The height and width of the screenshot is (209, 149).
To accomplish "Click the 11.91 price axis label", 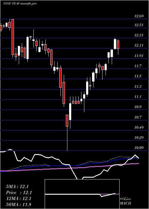I will coord(139,56).
